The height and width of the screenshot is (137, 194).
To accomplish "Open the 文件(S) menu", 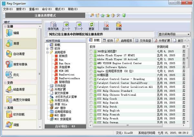I will coord(8,9).
